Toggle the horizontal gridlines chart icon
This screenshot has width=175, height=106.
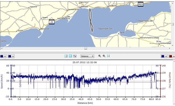coord(71,56)
